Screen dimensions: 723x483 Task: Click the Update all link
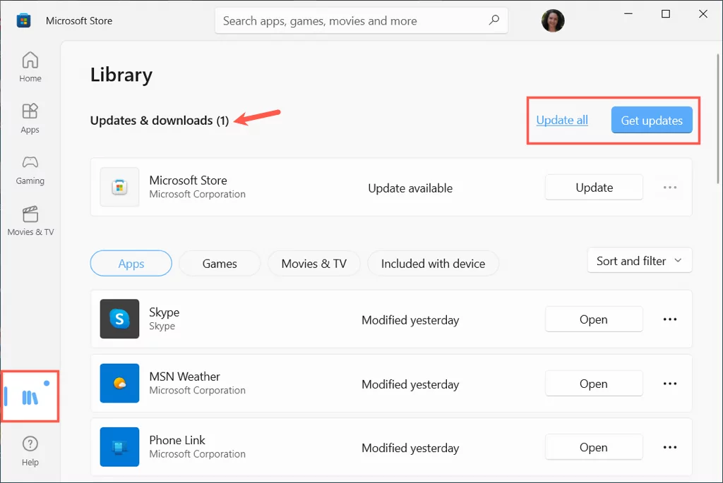(561, 120)
